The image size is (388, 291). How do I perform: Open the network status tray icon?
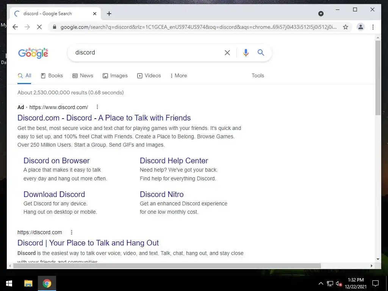(330, 283)
